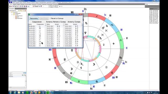Click the Sagittarius red sector on the chart ring
Image resolution: width=168 pixels, height=94 pixels.
(97, 16)
